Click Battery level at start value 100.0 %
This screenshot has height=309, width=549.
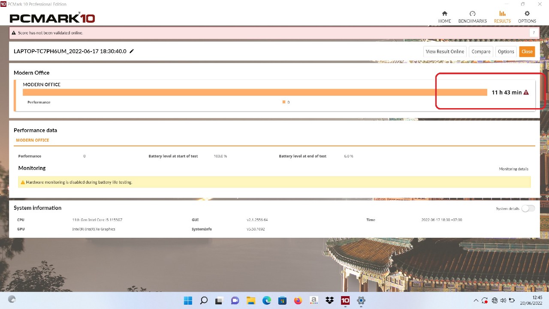pos(220,156)
